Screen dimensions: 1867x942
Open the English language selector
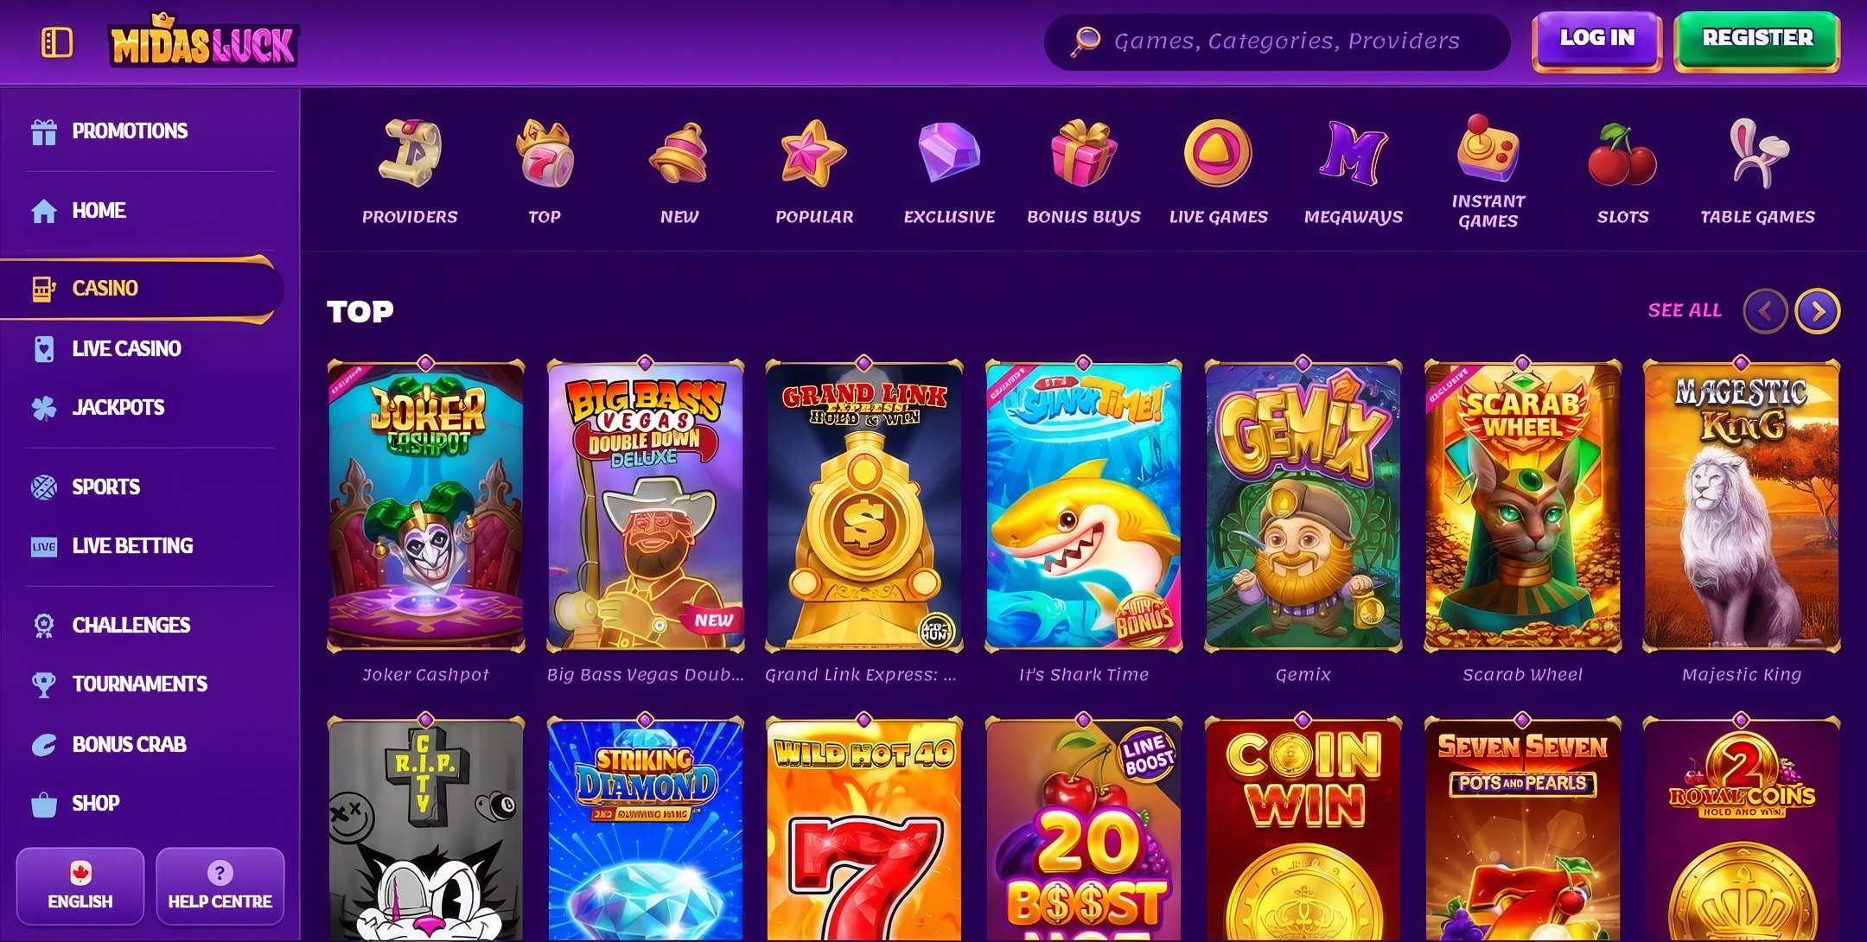click(80, 886)
